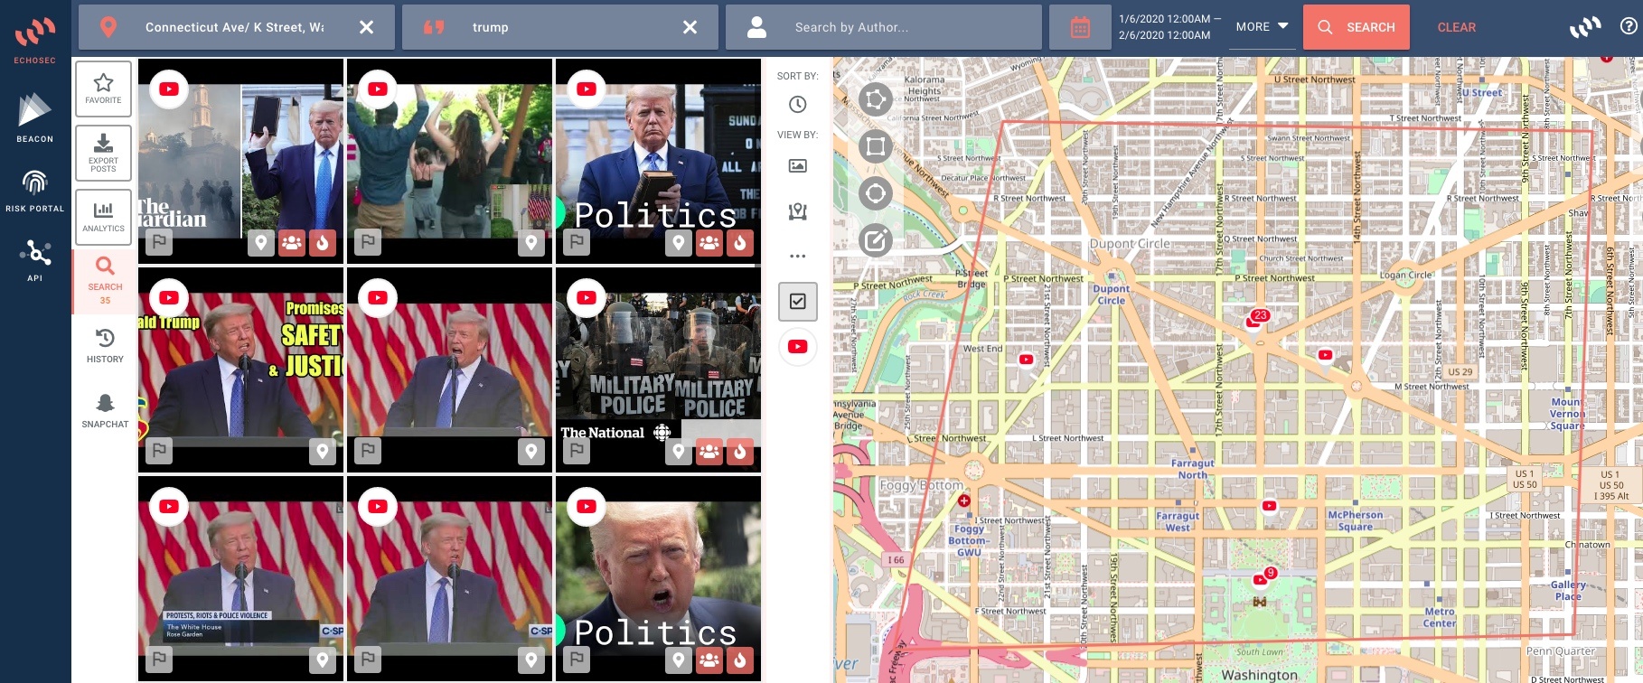Click the 'Farragut North' label on map

coord(1192,469)
